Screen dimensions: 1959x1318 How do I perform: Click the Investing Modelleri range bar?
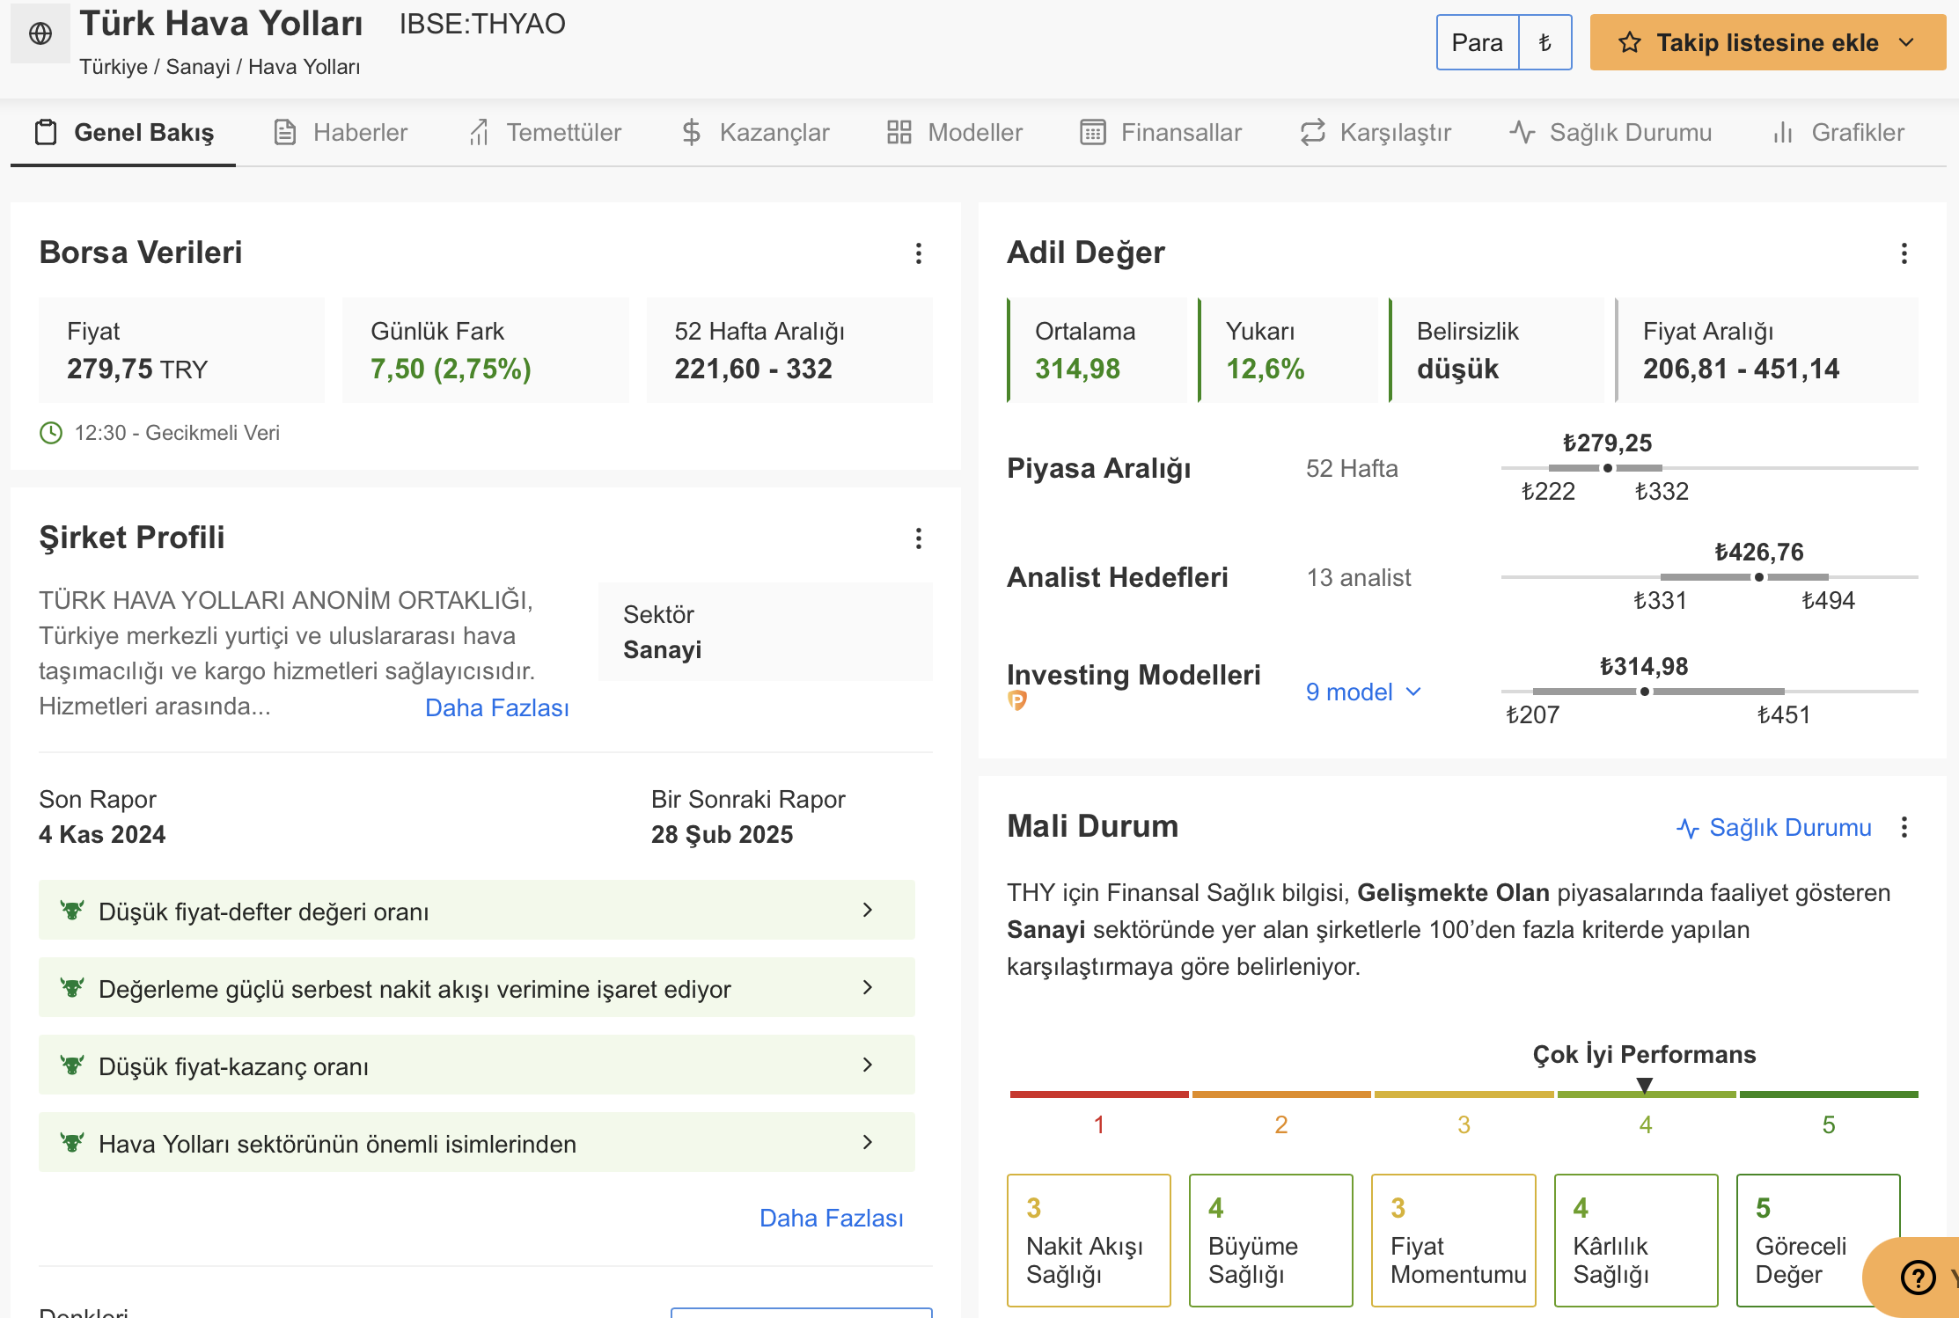point(1709,692)
